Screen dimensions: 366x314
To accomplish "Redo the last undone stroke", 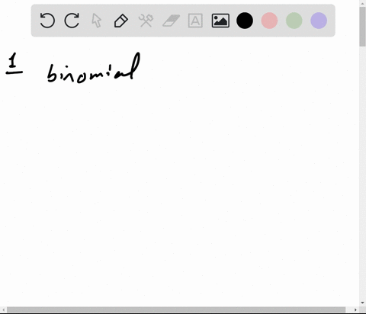I will tap(72, 21).
